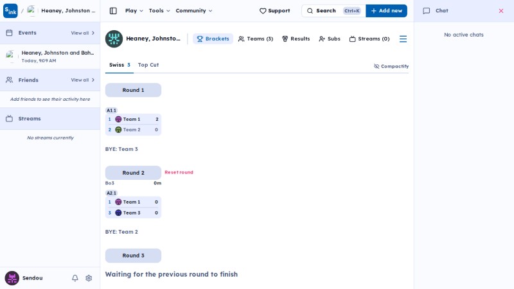The height and width of the screenshot is (289, 514).
Task: Click the Team 3 avatar in match A2.1
Action: (x=118, y=213)
